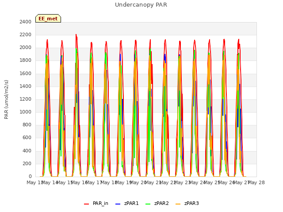
Task: Click the 0 y-axis tick label
Action: click(x=30, y=177)
